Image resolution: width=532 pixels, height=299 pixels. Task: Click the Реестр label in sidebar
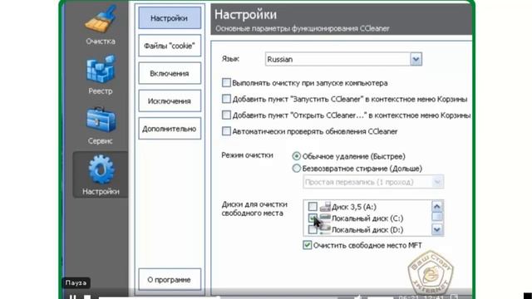coord(101,91)
